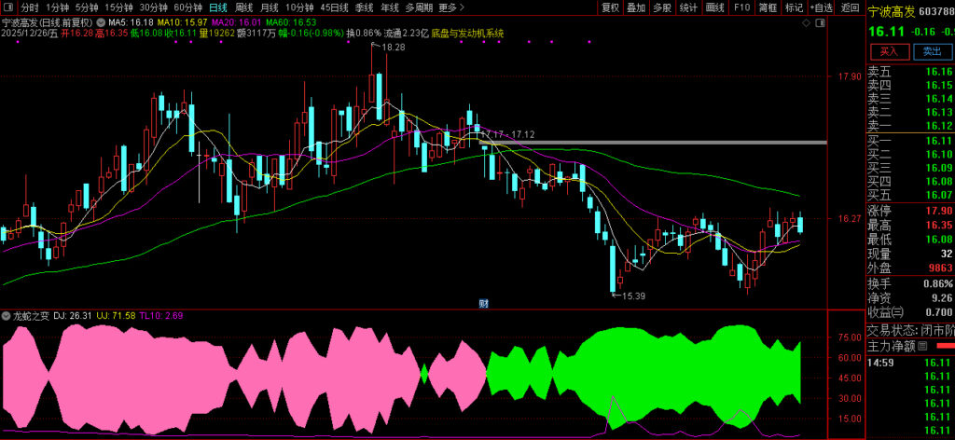Viewport: 955px width, 440px height.
Task: Toggle 简框 simple frame view
Action: pos(768,7)
